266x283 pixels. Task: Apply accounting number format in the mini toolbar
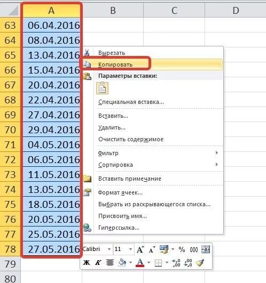[164, 249]
